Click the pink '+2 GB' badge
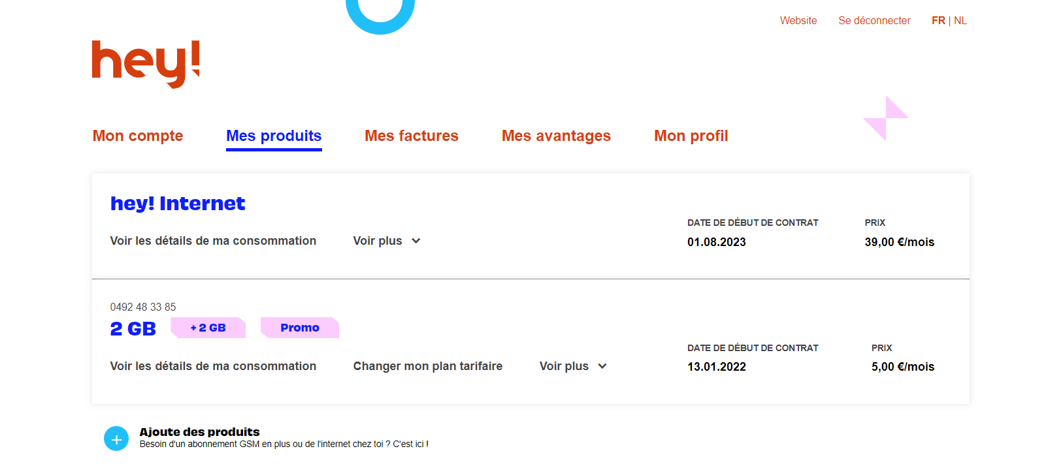 [x=208, y=328]
